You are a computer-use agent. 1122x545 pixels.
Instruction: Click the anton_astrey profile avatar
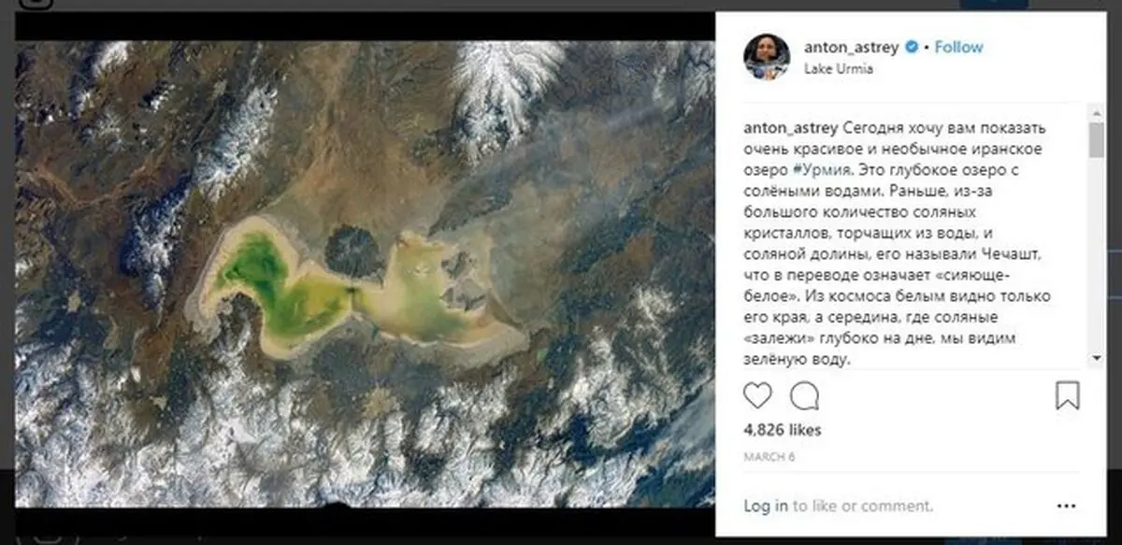[767, 57]
